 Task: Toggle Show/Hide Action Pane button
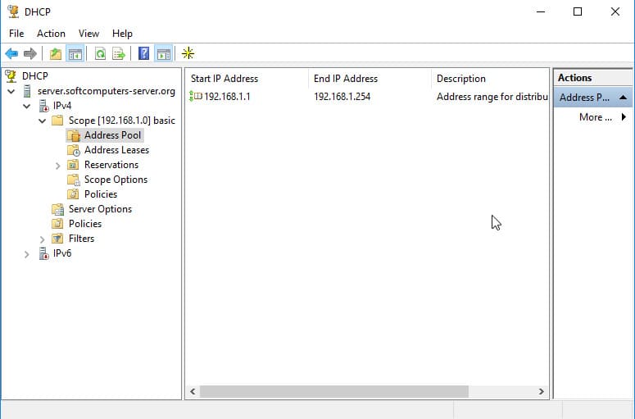163,54
